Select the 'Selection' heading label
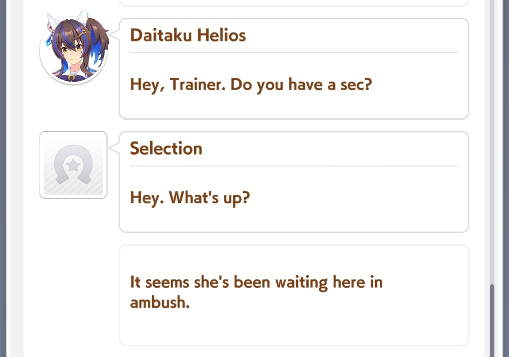Viewport: 509px width, 357px height. [x=166, y=149]
